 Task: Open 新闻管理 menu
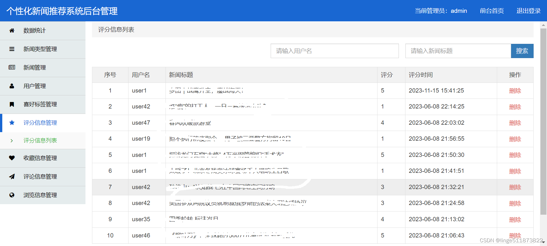pos(43,67)
